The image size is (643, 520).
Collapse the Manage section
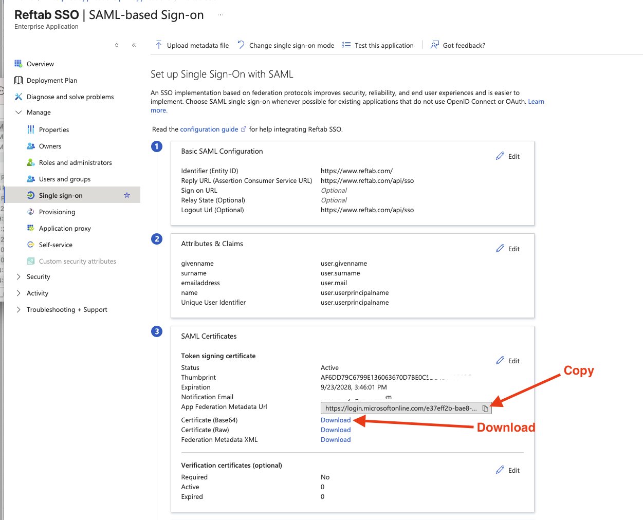[19, 112]
